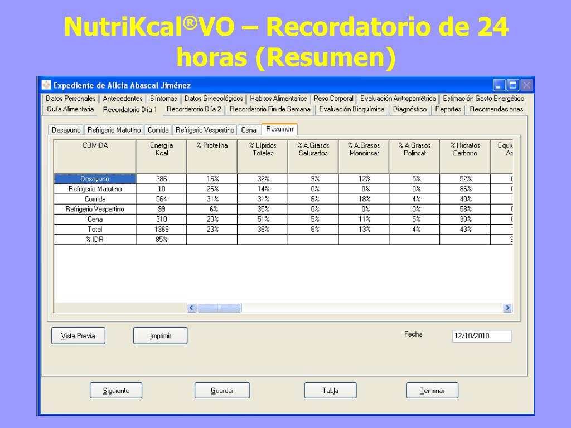The height and width of the screenshot is (428, 571).
Task: Switch to Recordatorio Día 2 tab
Action: point(193,109)
